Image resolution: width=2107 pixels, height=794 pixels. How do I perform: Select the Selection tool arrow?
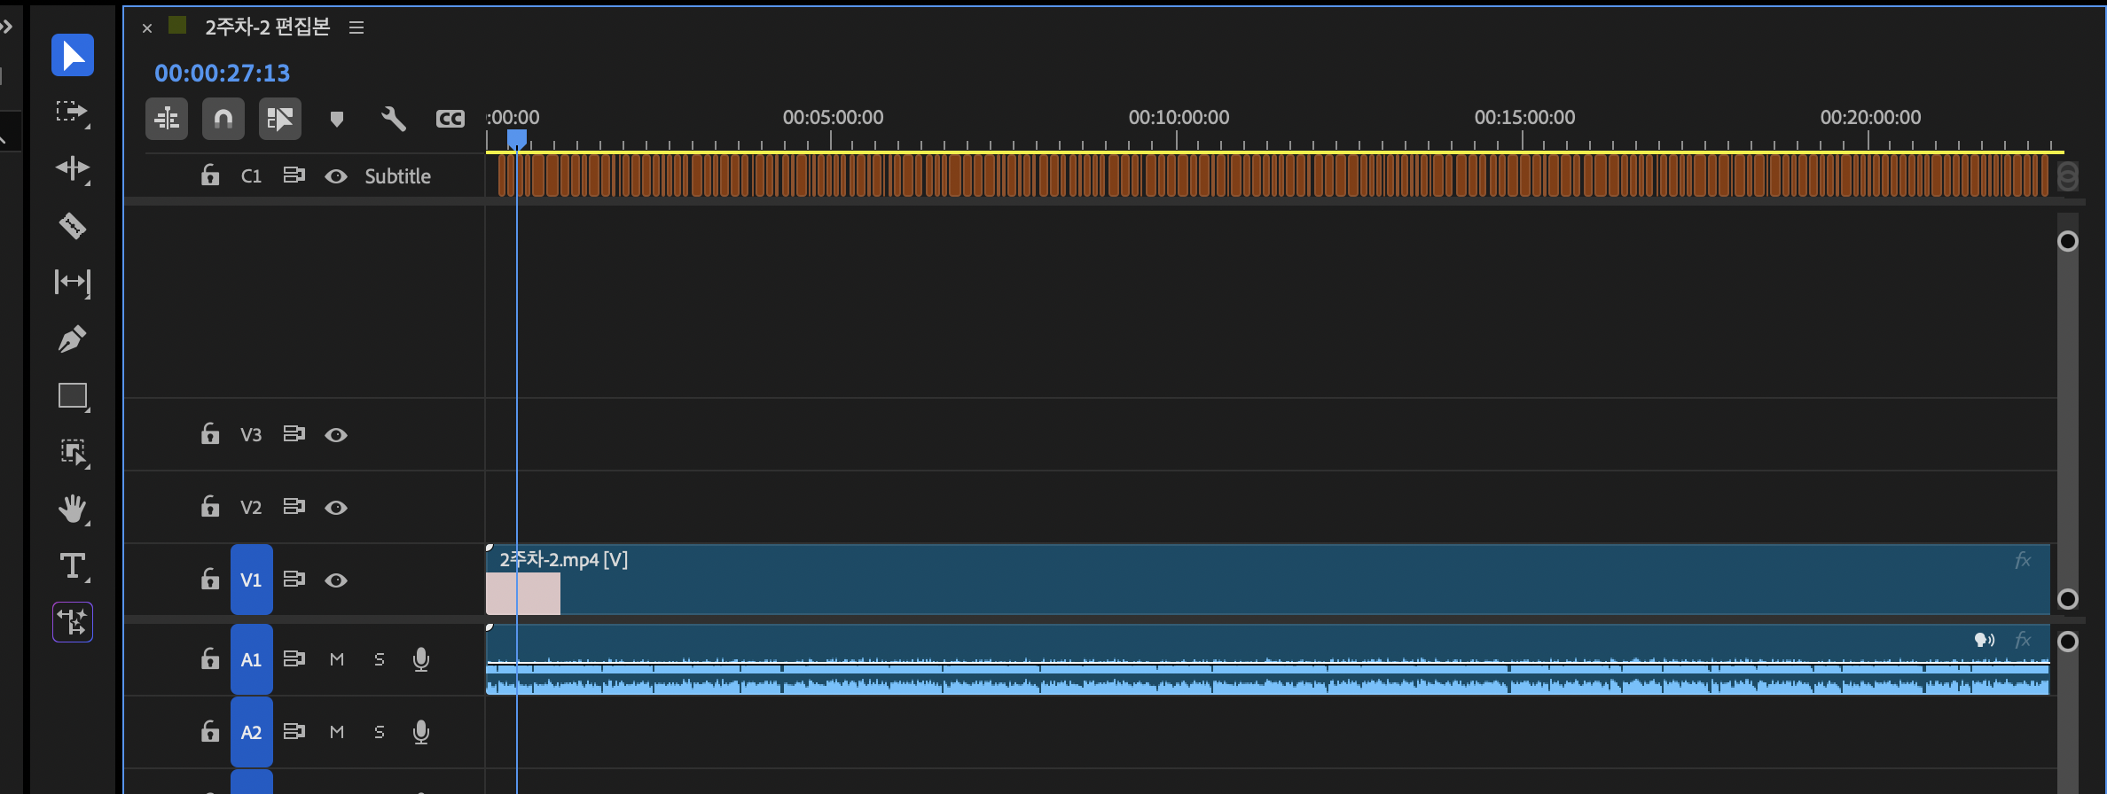(x=73, y=55)
